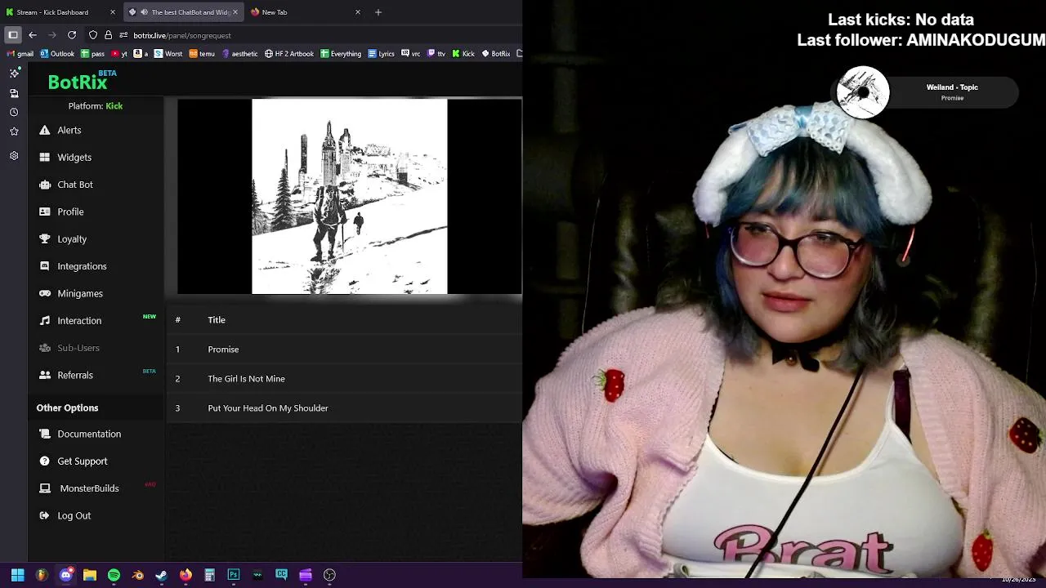The image size is (1046, 588).
Task: Reload the page
Action: pyautogui.click(x=72, y=35)
